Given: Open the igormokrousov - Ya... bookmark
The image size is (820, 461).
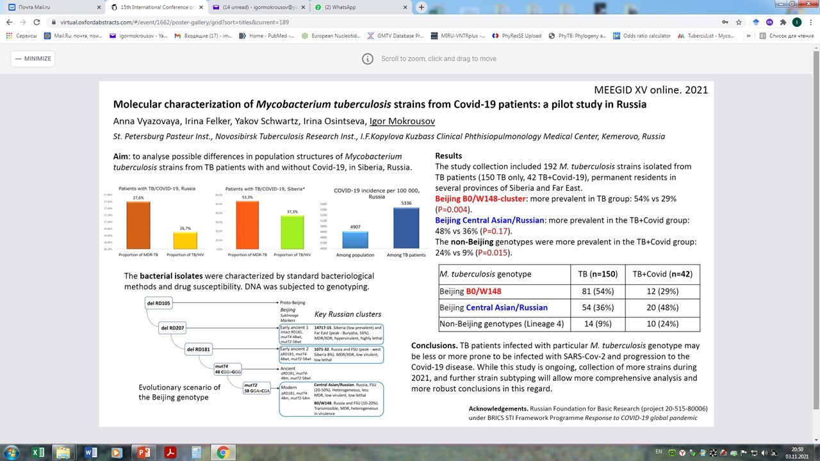Looking at the screenshot, I should (x=139, y=36).
